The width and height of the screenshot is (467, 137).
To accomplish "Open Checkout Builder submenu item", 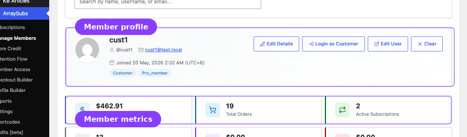I will [x=16, y=80].
